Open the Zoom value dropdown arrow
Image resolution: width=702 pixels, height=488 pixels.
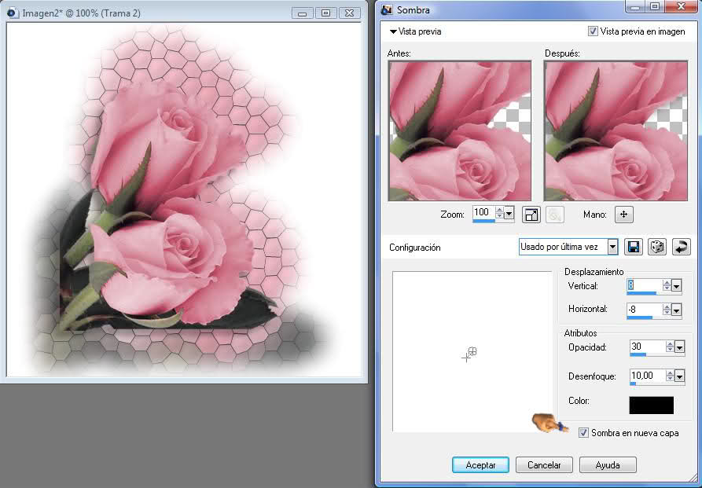click(509, 214)
